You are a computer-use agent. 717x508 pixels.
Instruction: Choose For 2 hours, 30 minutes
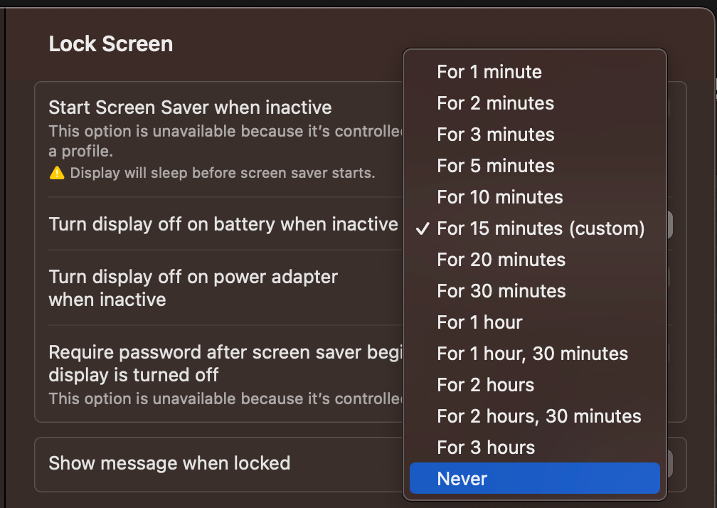(535, 416)
